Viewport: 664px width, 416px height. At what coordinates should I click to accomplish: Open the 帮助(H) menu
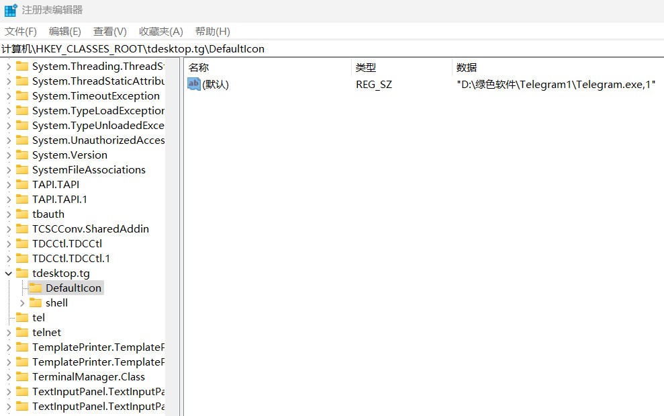213,32
